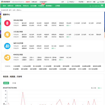Click the red peak point at 17 on chart
Image resolution: width=105 pixels, height=105 pixels.
click(23, 92)
